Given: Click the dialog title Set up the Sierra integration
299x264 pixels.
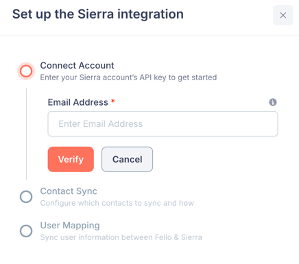Looking at the screenshot, I should click(98, 14).
